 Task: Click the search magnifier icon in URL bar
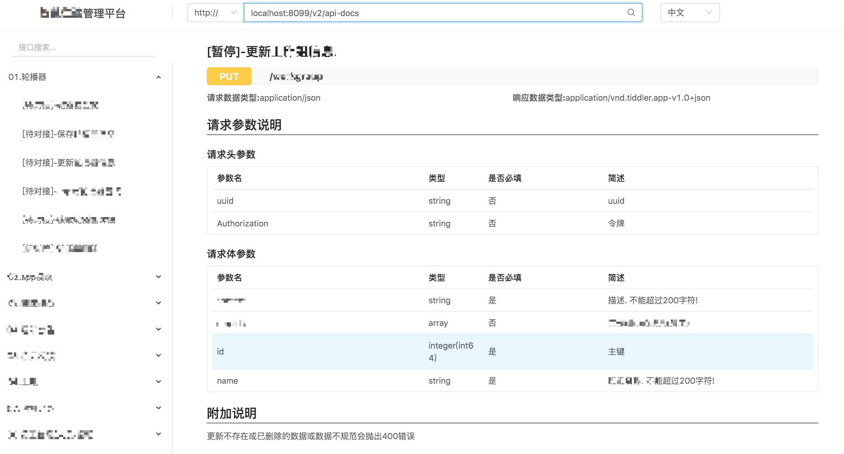click(631, 13)
